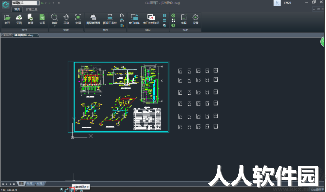Cascade windows with the overlapping-windows icon
The height and width of the screenshot is (192, 326).
pos(164,25)
